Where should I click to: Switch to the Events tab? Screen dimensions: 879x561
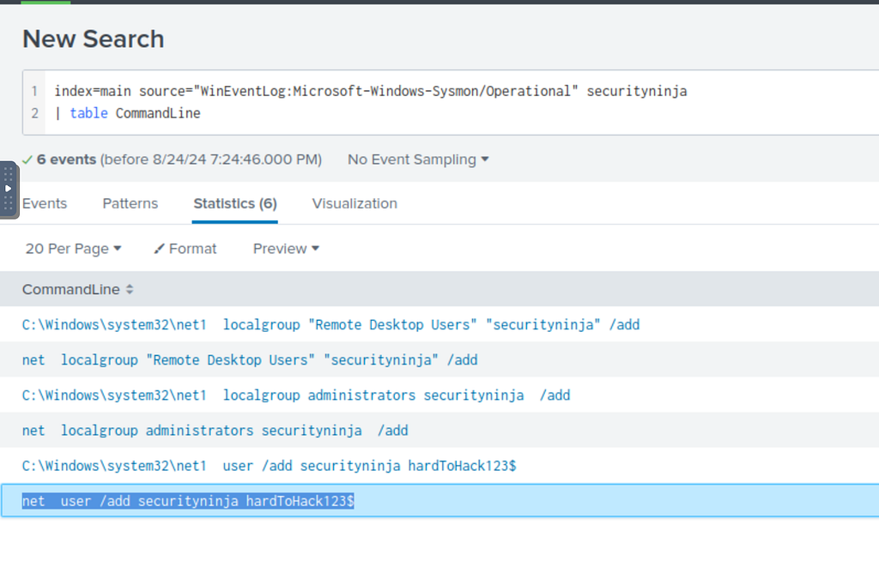(x=45, y=203)
